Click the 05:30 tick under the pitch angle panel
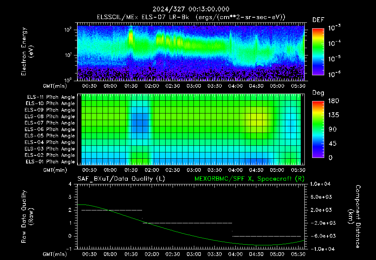 298,170
